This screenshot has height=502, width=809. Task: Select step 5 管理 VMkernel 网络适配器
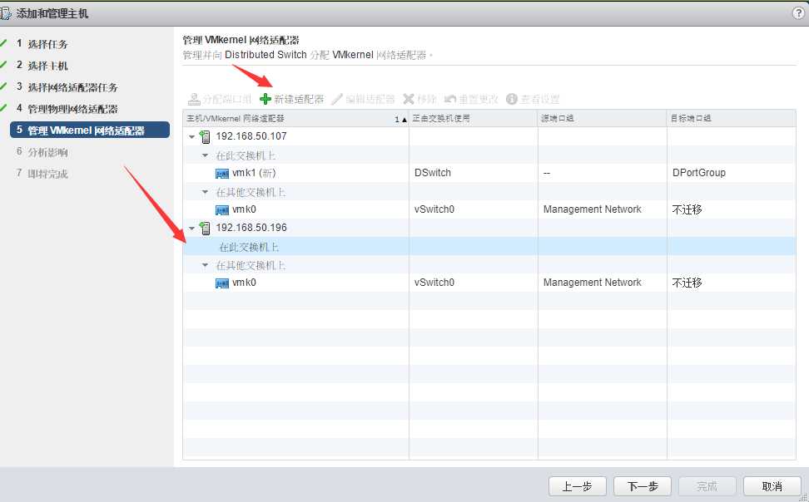point(90,130)
